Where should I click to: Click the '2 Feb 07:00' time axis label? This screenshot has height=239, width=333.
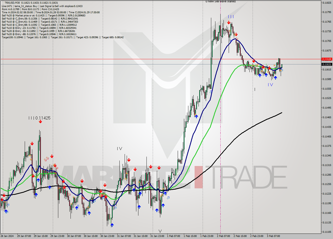[223, 236]
